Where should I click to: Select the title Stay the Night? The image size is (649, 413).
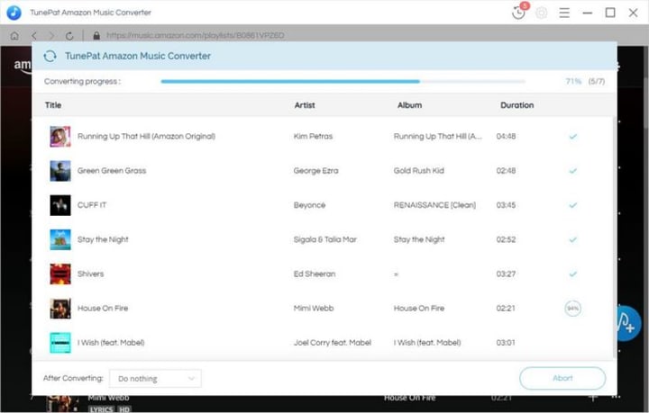(x=103, y=239)
